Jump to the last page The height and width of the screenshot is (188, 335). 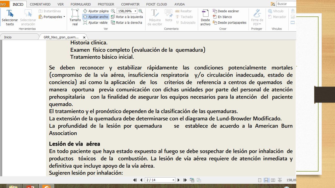tap(185, 180)
